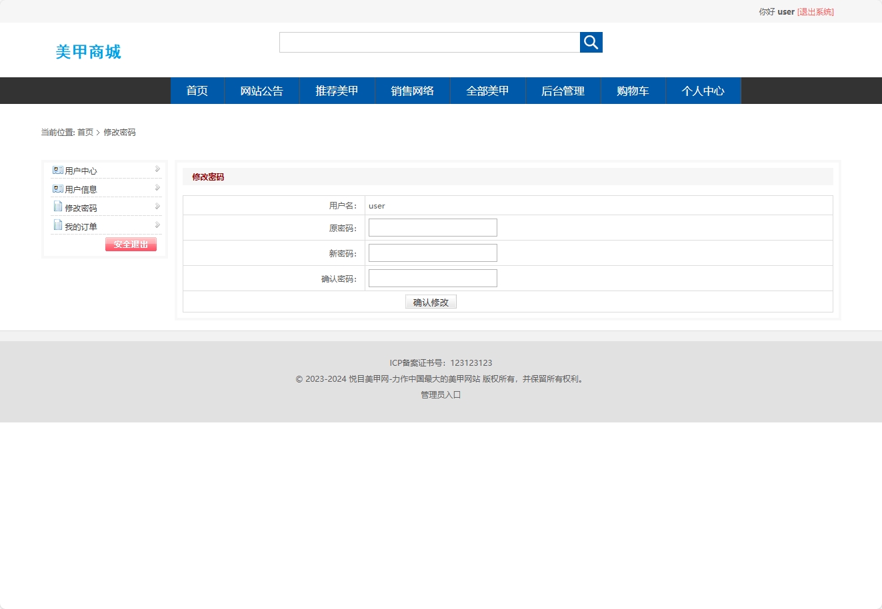The width and height of the screenshot is (882, 609).
Task: Open the 后台管理 navigation item
Action: pyautogui.click(x=563, y=91)
